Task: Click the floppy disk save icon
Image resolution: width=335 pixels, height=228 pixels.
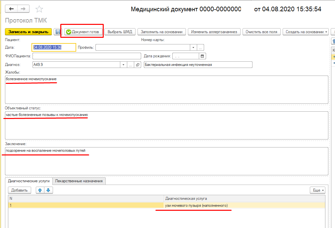Action: click(58, 32)
